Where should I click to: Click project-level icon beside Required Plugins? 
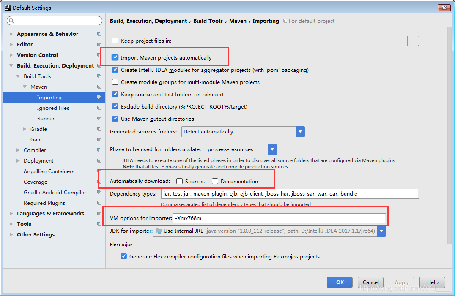tap(99, 204)
